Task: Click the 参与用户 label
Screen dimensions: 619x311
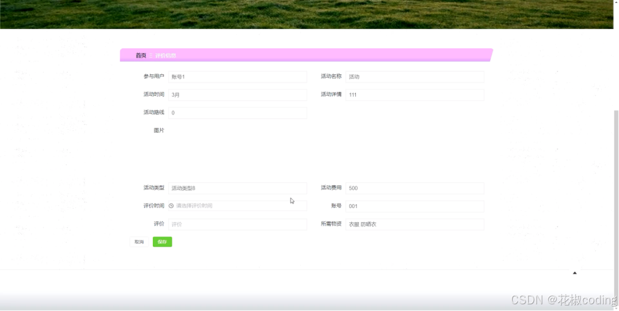Action: 153,76
